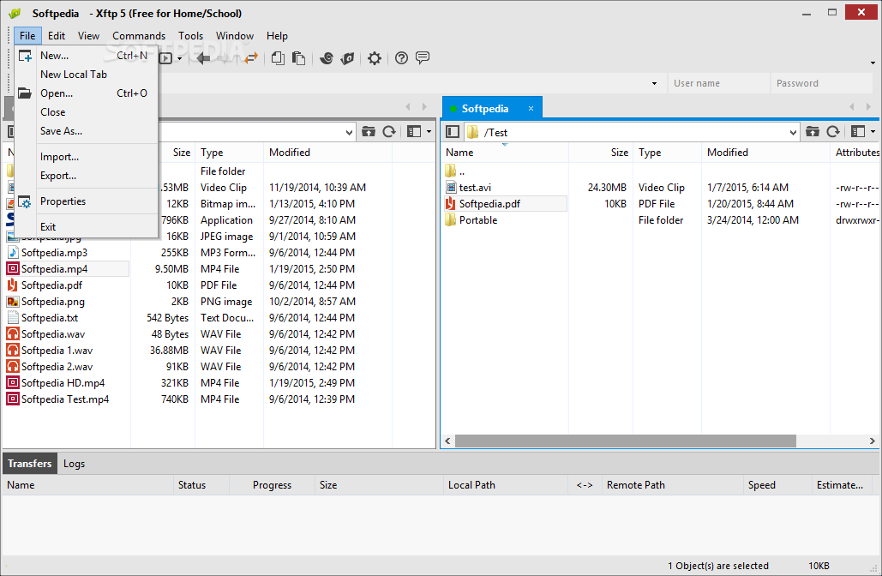
Task: Select Softpedia HD.mp4 in local pane
Action: (x=63, y=383)
